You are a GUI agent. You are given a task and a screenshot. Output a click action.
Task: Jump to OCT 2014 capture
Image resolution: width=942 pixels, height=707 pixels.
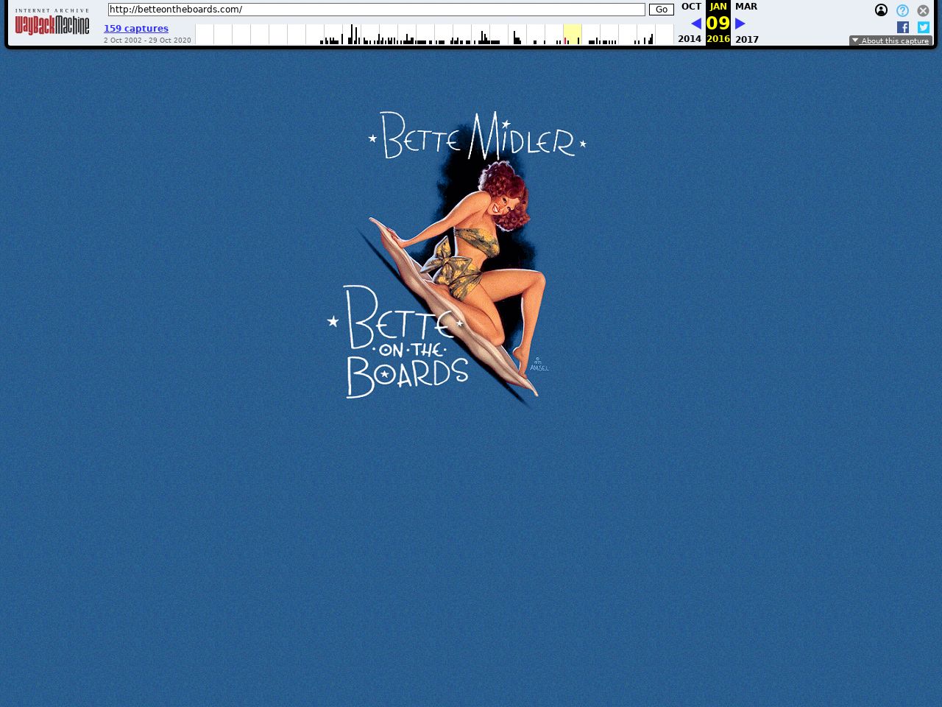point(690,7)
